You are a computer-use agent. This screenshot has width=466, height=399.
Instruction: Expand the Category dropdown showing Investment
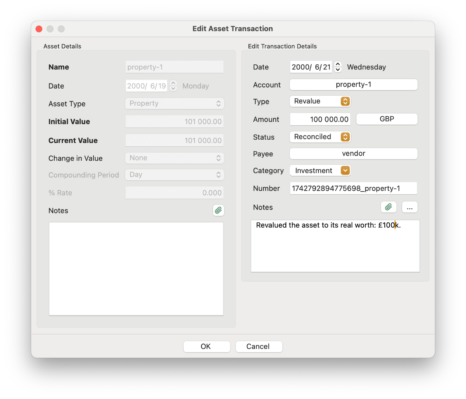tap(320, 170)
